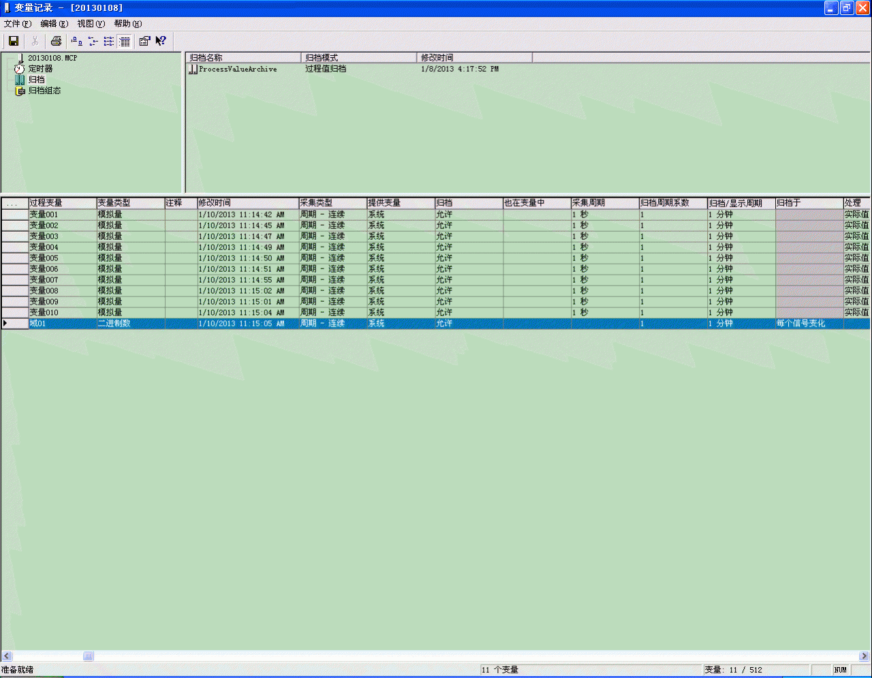Select the 变量009 row

point(435,301)
